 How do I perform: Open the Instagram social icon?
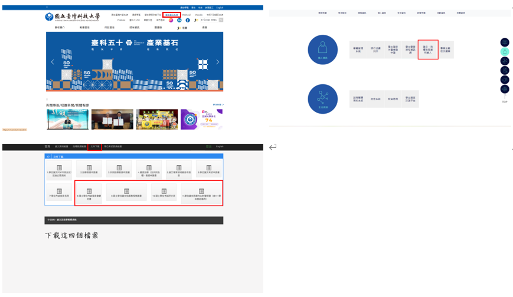point(171,20)
